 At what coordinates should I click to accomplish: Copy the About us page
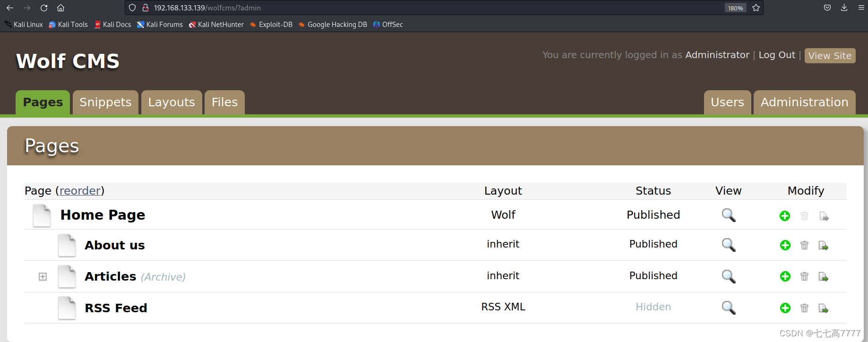(x=824, y=246)
